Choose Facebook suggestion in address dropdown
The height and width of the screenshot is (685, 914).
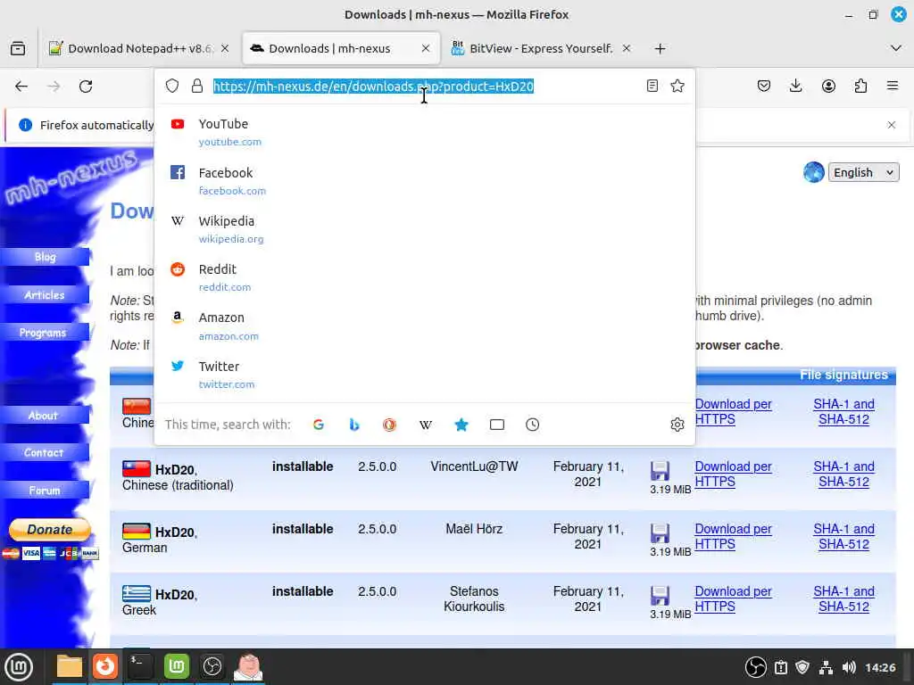(x=424, y=181)
